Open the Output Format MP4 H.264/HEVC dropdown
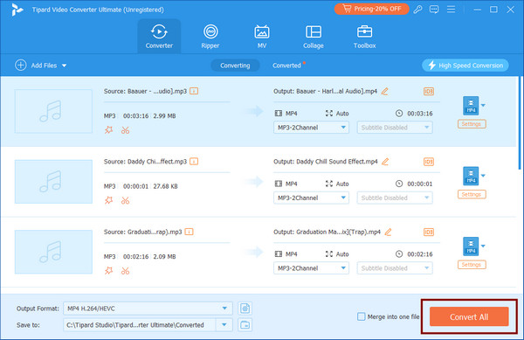524x340 pixels. point(148,309)
